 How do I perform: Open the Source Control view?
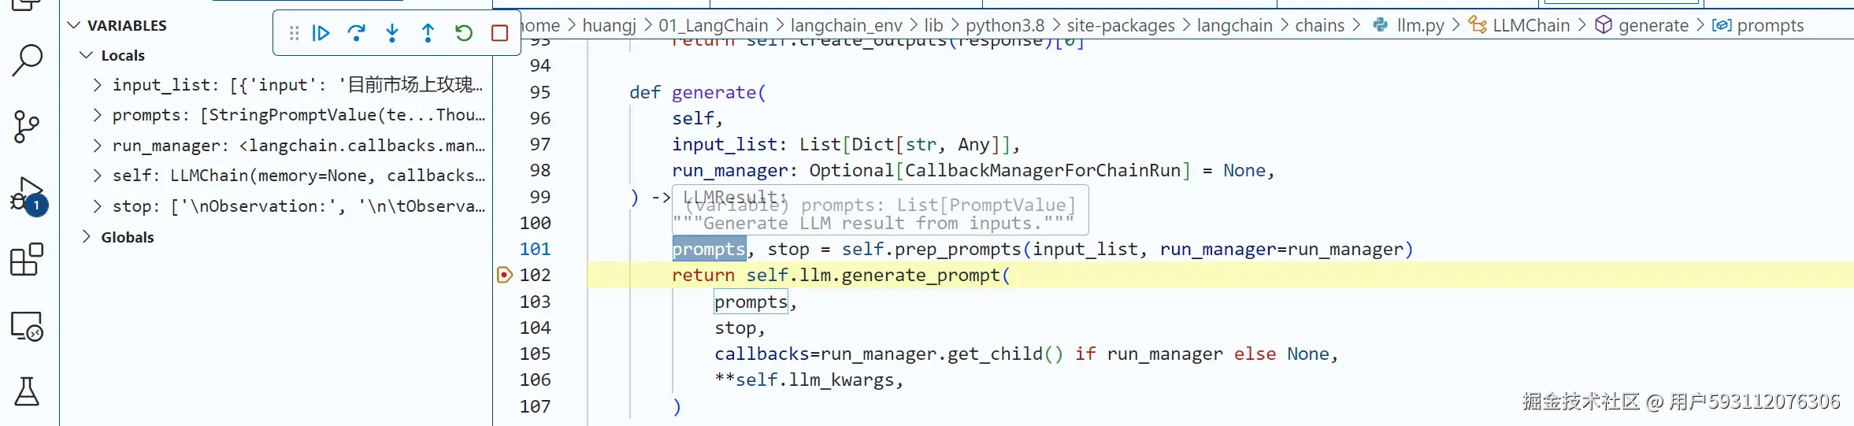(28, 126)
